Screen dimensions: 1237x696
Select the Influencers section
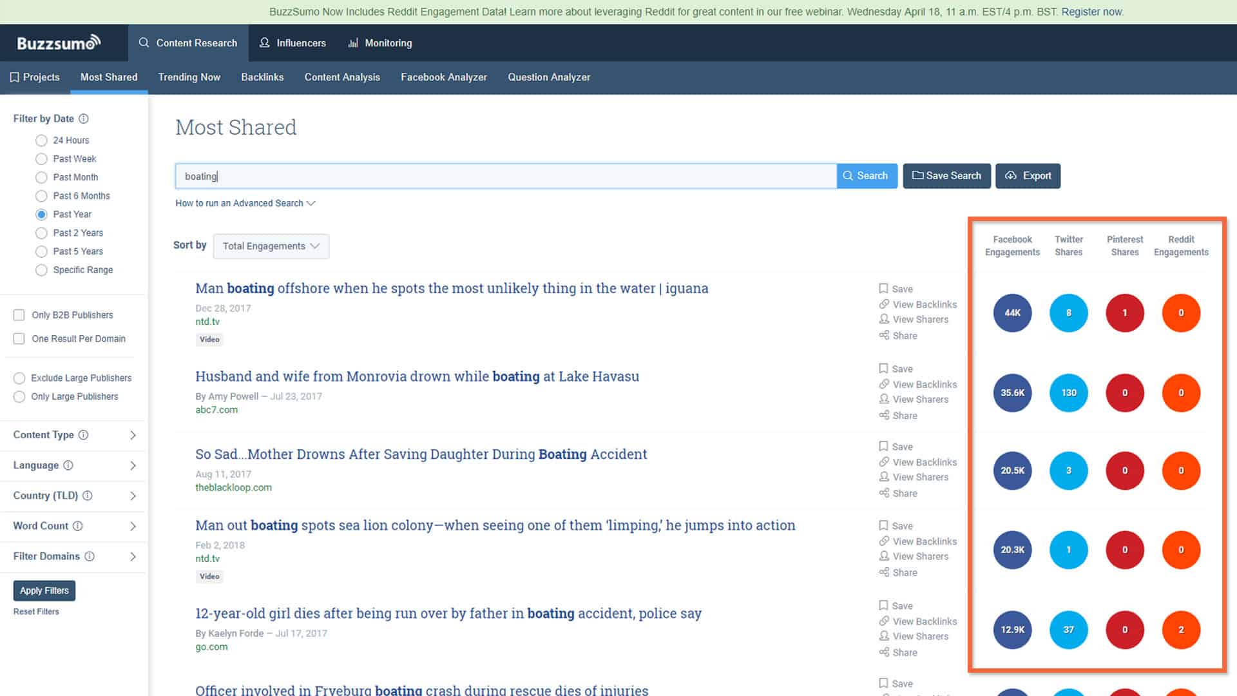coord(293,43)
